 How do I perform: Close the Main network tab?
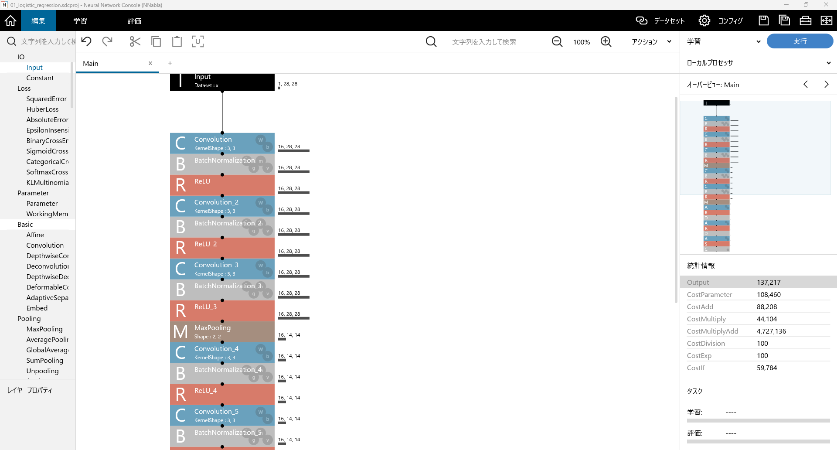tap(150, 63)
